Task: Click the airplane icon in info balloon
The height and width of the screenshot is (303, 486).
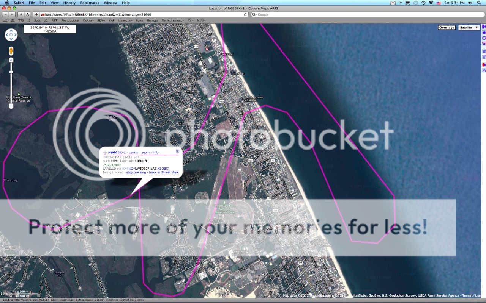Action: pos(105,152)
